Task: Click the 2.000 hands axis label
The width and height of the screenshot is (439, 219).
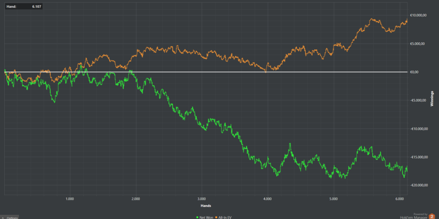Action: [136, 199]
